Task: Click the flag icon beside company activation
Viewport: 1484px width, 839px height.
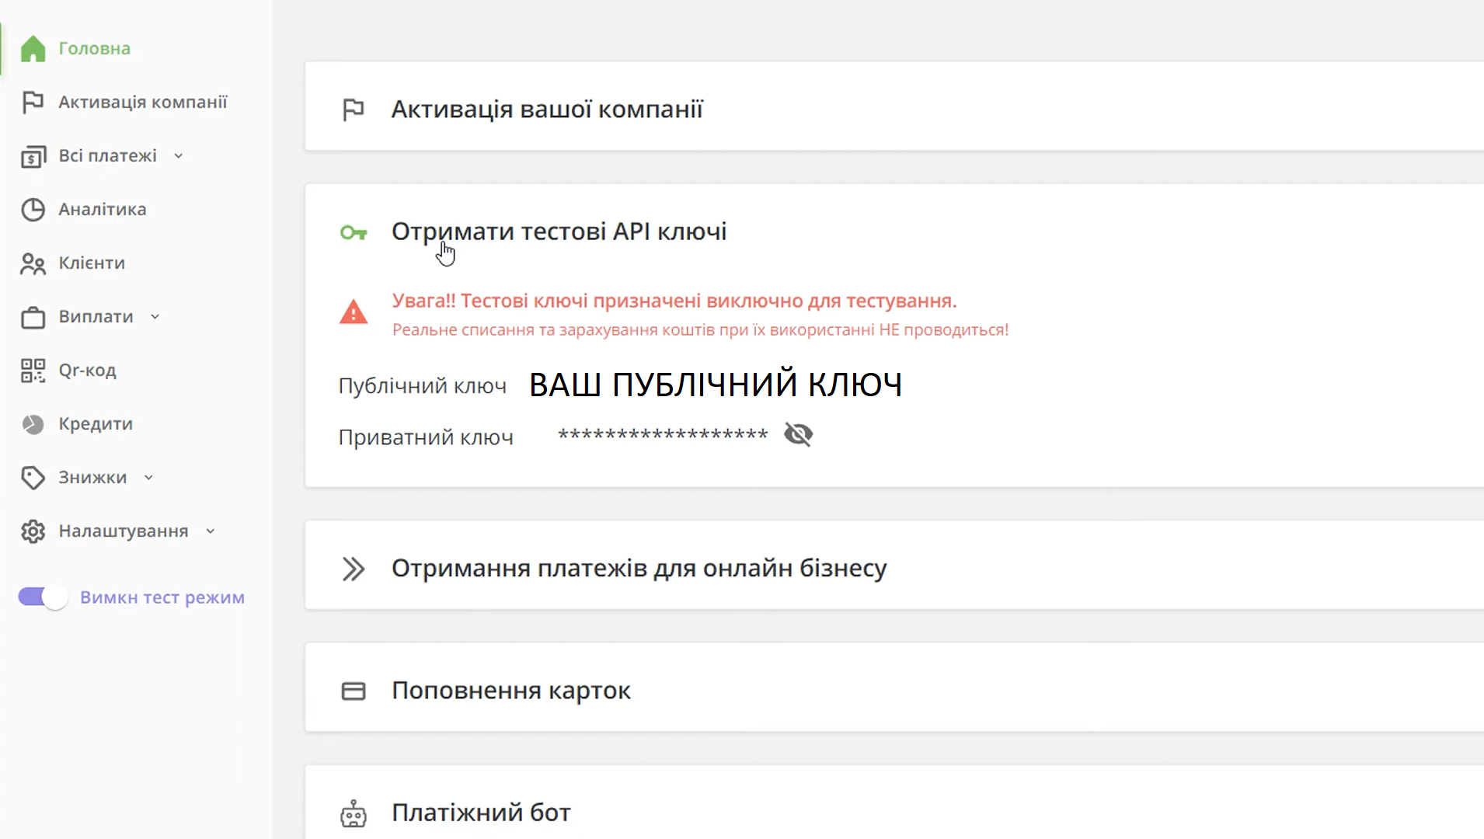Action: point(353,110)
